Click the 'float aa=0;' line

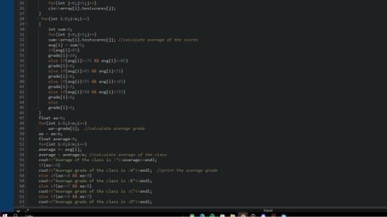tap(51, 118)
